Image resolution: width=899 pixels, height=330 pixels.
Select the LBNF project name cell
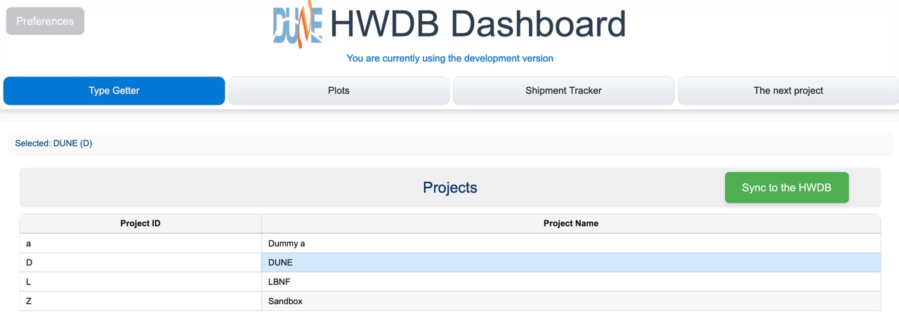(x=571, y=282)
